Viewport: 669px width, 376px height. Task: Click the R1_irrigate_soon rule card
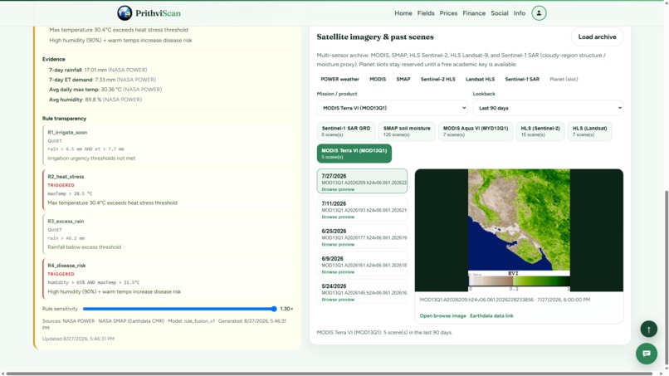pyautogui.click(x=168, y=145)
